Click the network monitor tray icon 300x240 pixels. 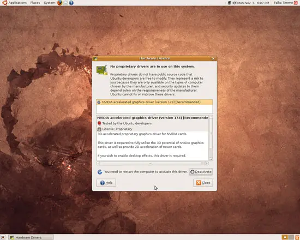coord(229,3)
